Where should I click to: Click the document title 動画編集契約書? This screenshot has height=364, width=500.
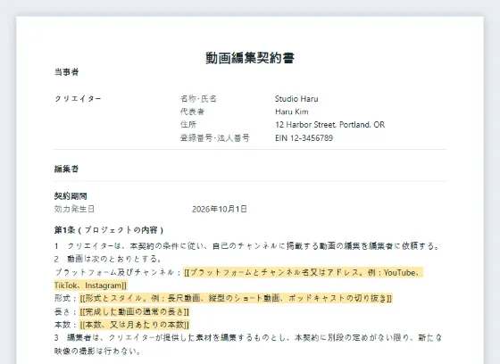point(250,58)
